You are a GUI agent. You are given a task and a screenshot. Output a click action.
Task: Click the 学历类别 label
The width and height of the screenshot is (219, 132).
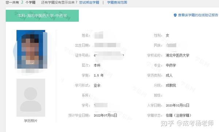pos(155,75)
